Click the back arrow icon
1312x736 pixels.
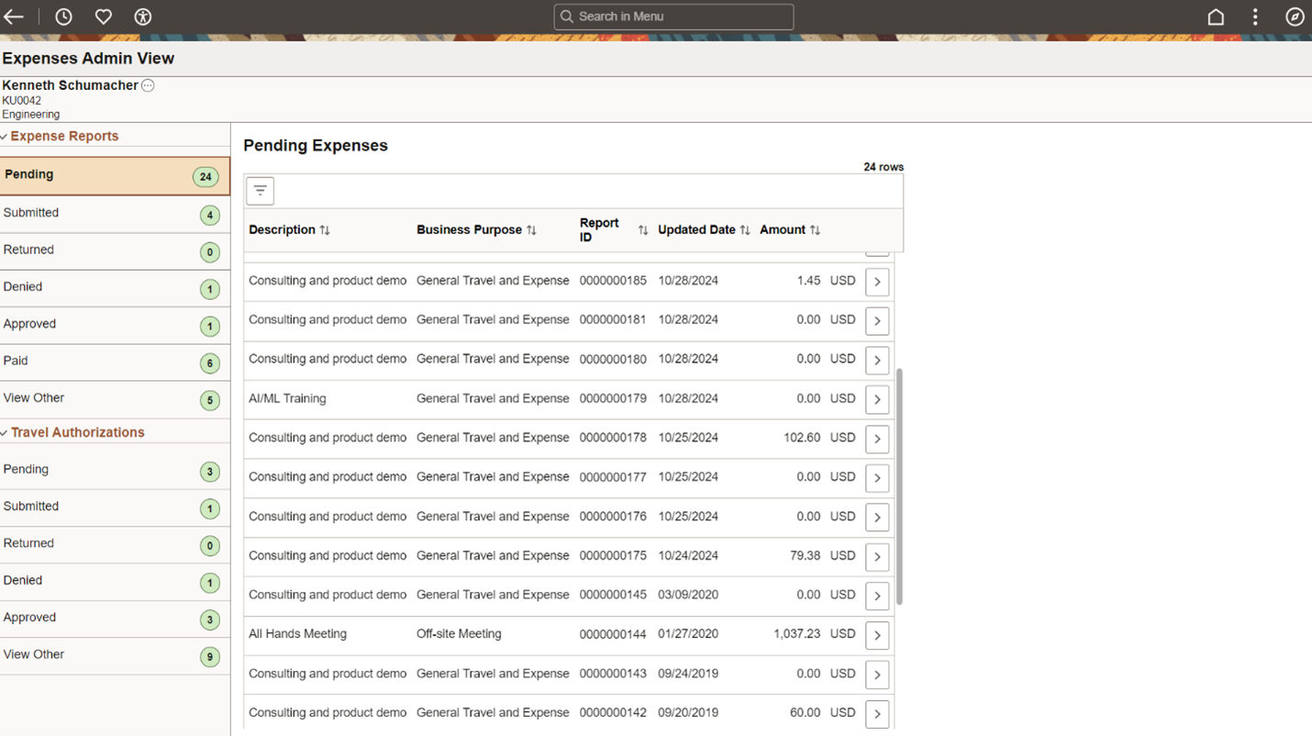14,17
